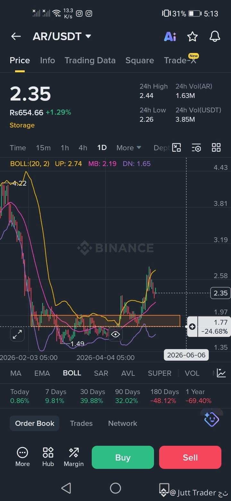This screenshot has height=501, width=231.
Task: Enable the MA indicator
Action: 16,373
